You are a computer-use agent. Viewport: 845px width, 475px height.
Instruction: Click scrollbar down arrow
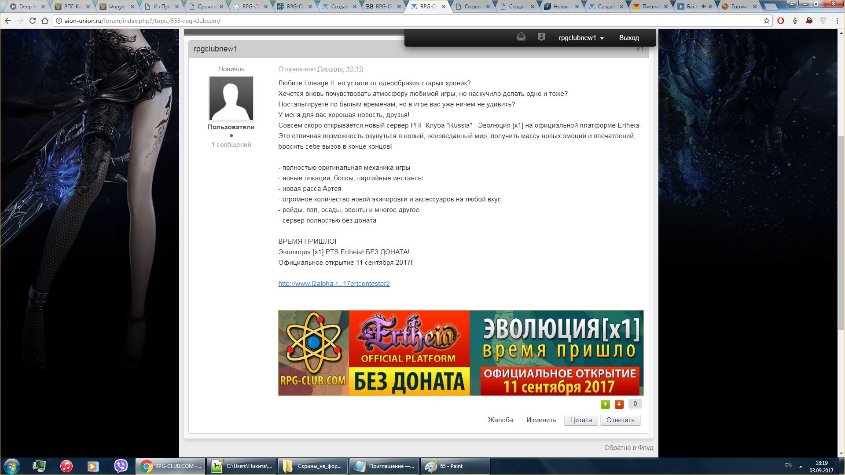(x=841, y=453)
